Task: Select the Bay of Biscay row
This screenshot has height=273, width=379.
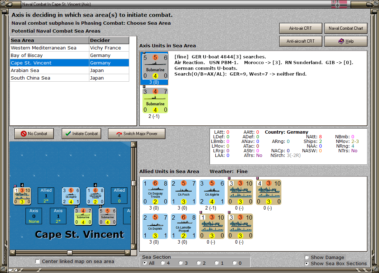Action: [69, 55]
